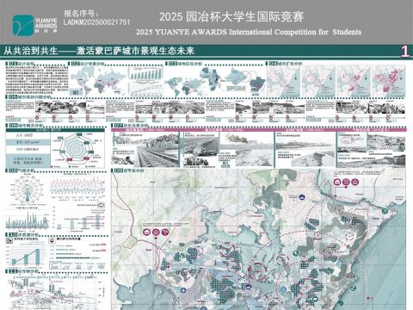The width and height of the screenshot is (413, 310).
Task: Click the first pink icon at map top-right
Action: point(337,182)
